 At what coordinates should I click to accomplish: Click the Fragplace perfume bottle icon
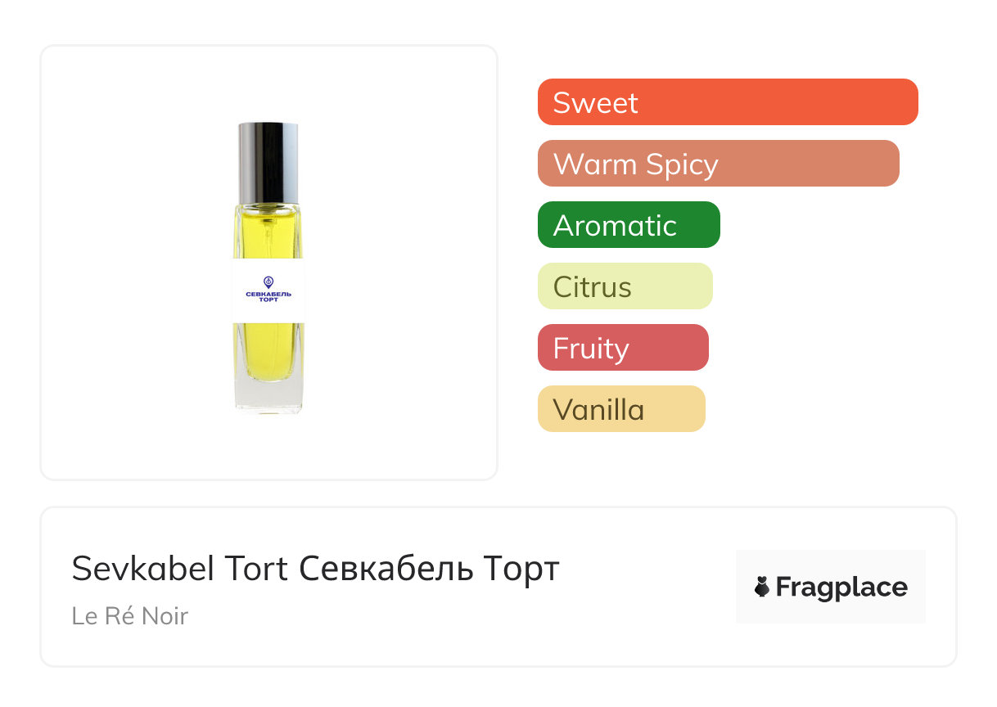[762, 587]
